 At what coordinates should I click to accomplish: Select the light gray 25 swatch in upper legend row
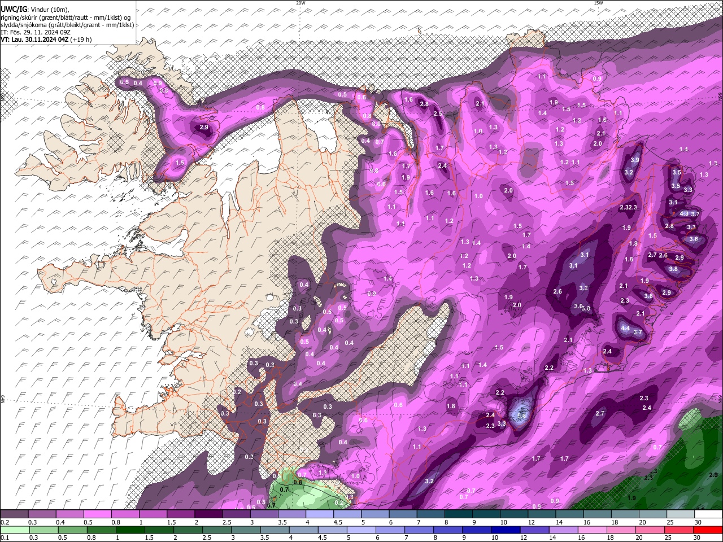[x=681, y=514]
